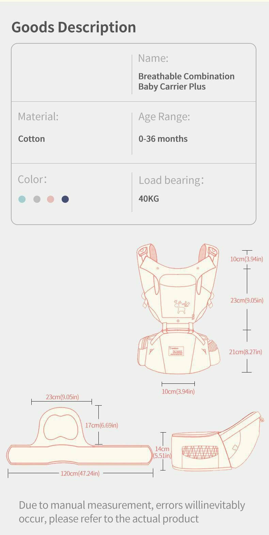Select the navy blue color dot
Viewport: 269px width, 535px height.
pos(65,199)
